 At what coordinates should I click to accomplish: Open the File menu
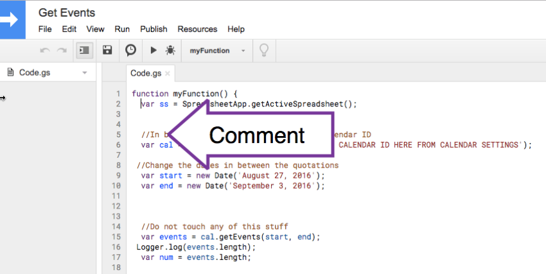point(45,29)
